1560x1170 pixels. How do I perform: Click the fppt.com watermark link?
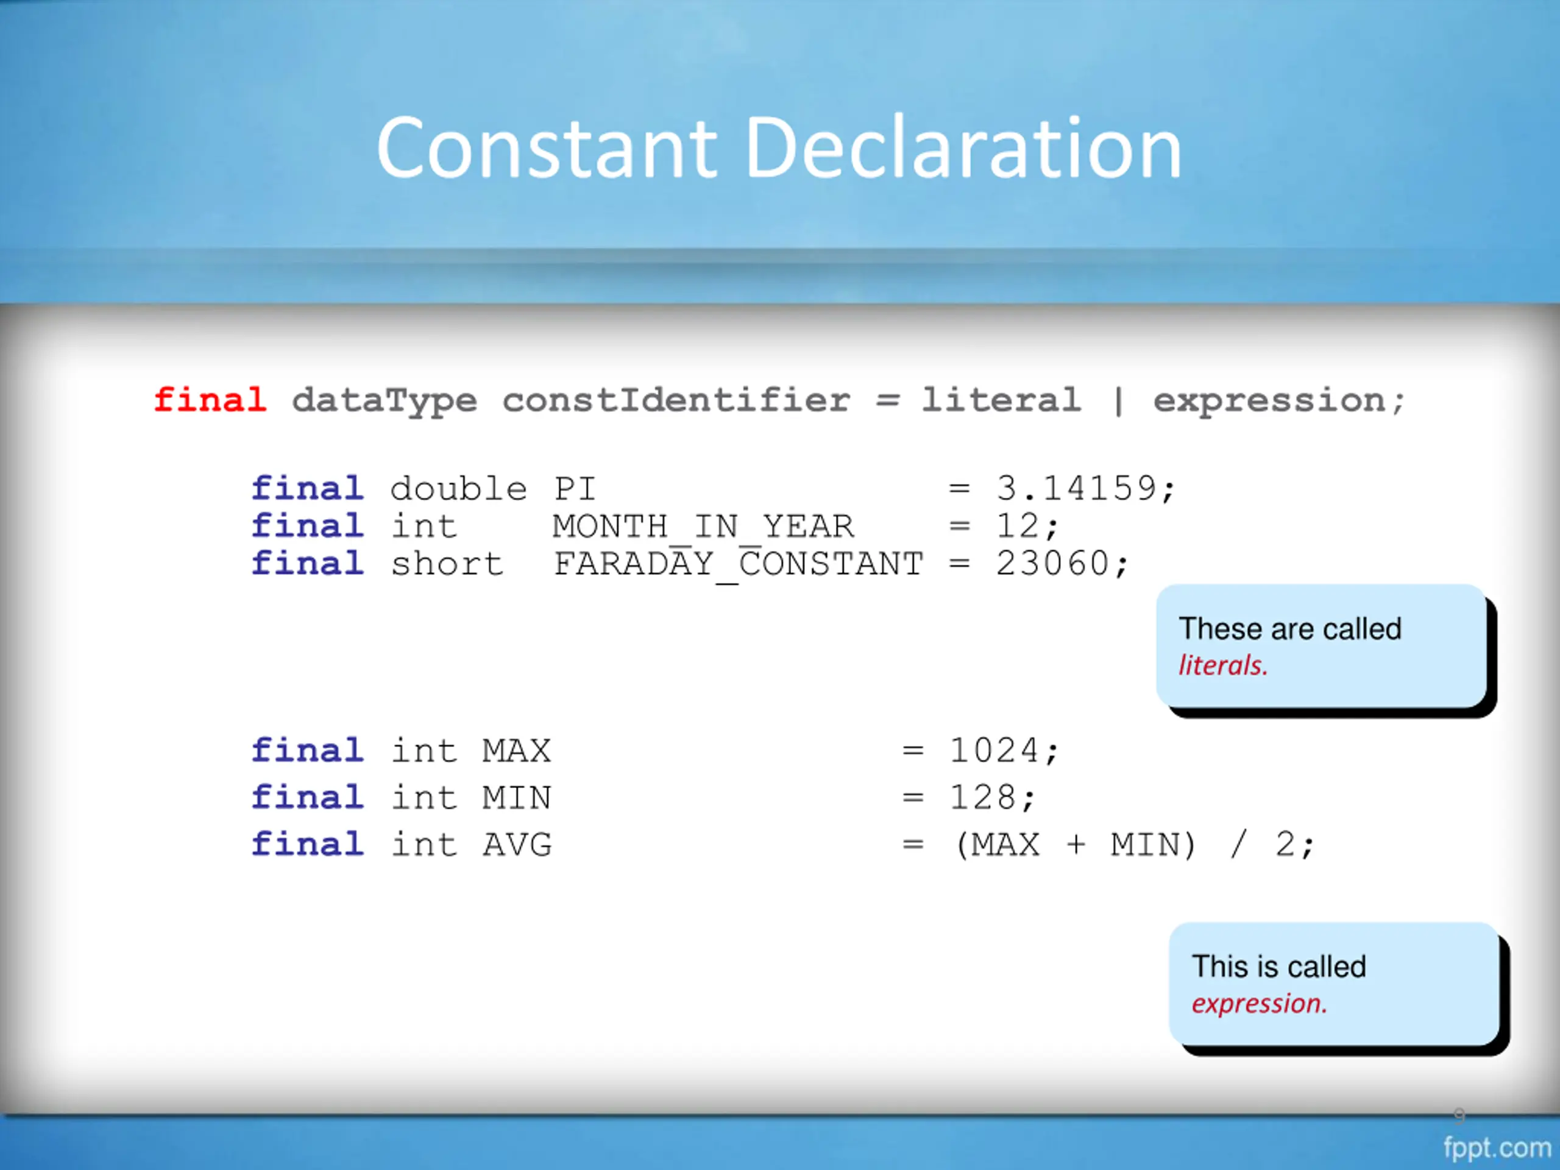pos(1497,1147)
